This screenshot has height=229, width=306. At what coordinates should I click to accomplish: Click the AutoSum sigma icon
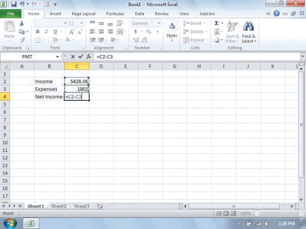pos(217,23)
